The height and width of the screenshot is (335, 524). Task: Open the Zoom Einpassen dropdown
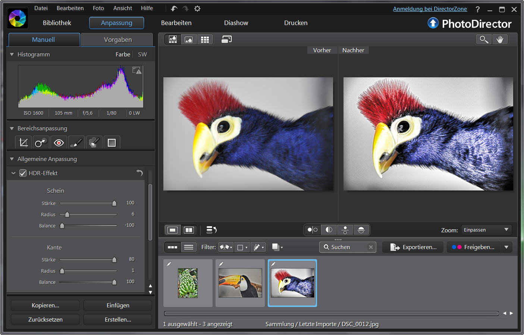point(486,230)
